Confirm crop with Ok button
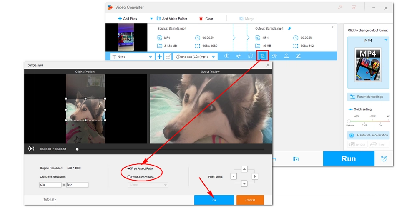 click(214, 200)
